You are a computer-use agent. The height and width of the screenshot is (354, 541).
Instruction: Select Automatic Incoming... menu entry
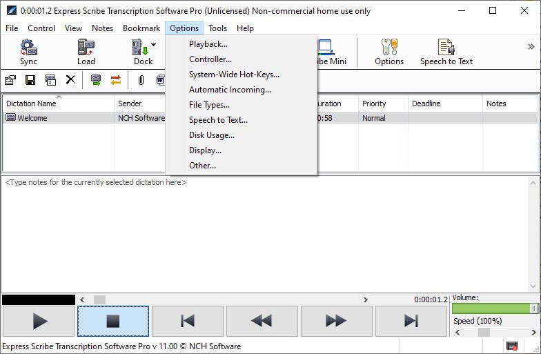(242, 90)
